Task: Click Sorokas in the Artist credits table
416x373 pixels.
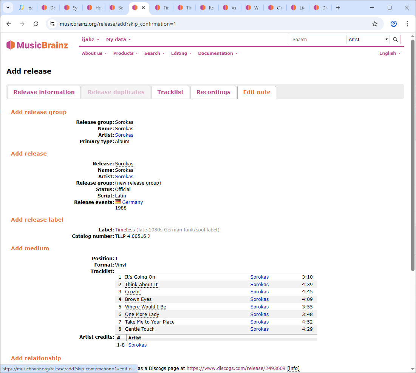Action: coord(138,345)
